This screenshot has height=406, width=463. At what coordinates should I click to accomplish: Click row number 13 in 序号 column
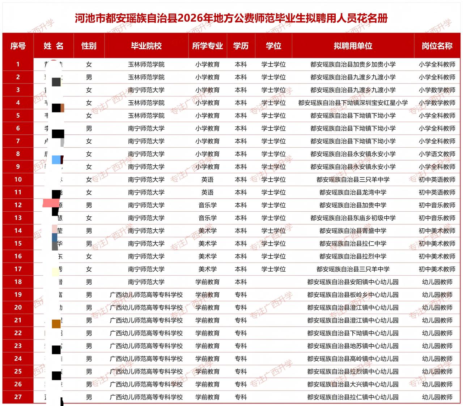coord(18,218)
